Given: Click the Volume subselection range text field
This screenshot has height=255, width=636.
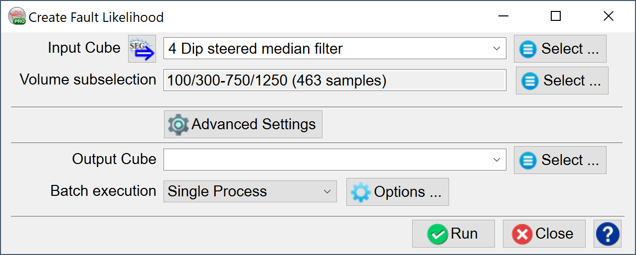Looking at the screenshot, I should [334, 81].
